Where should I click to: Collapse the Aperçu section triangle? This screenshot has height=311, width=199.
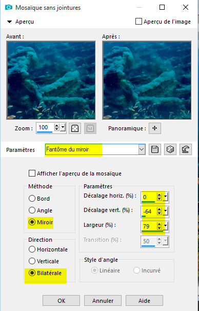click(9, 22)
